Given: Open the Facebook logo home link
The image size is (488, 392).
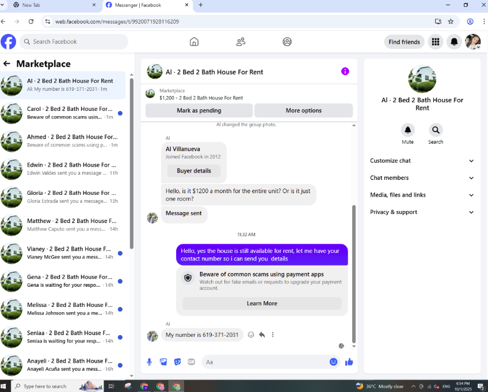Looking at the screenshot, I should (x=9, y=41).
